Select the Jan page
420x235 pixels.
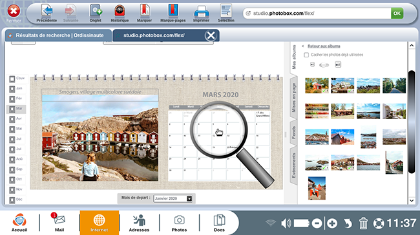coord(17,89)
